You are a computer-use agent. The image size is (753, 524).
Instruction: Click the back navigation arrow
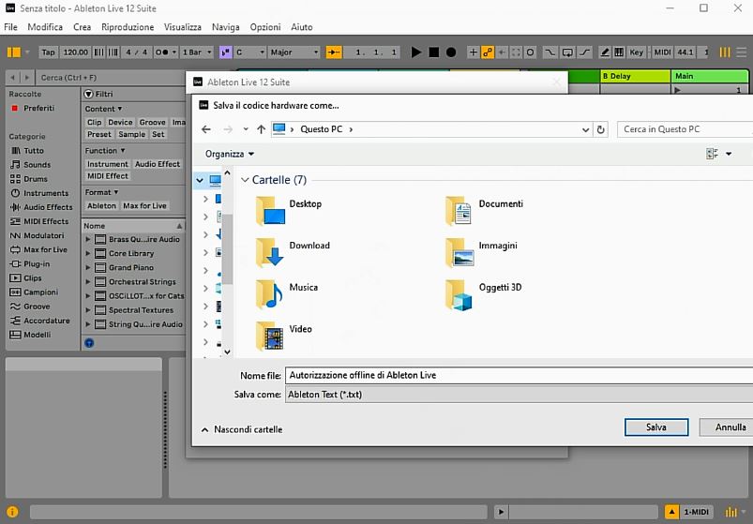206,129
